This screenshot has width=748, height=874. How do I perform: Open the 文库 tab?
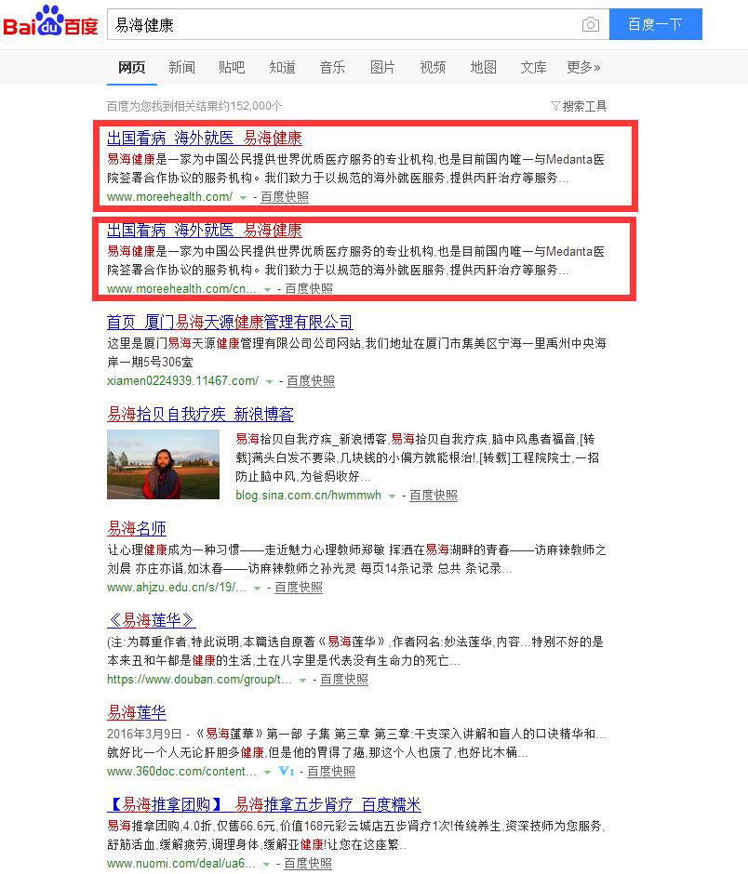point(533,68)
